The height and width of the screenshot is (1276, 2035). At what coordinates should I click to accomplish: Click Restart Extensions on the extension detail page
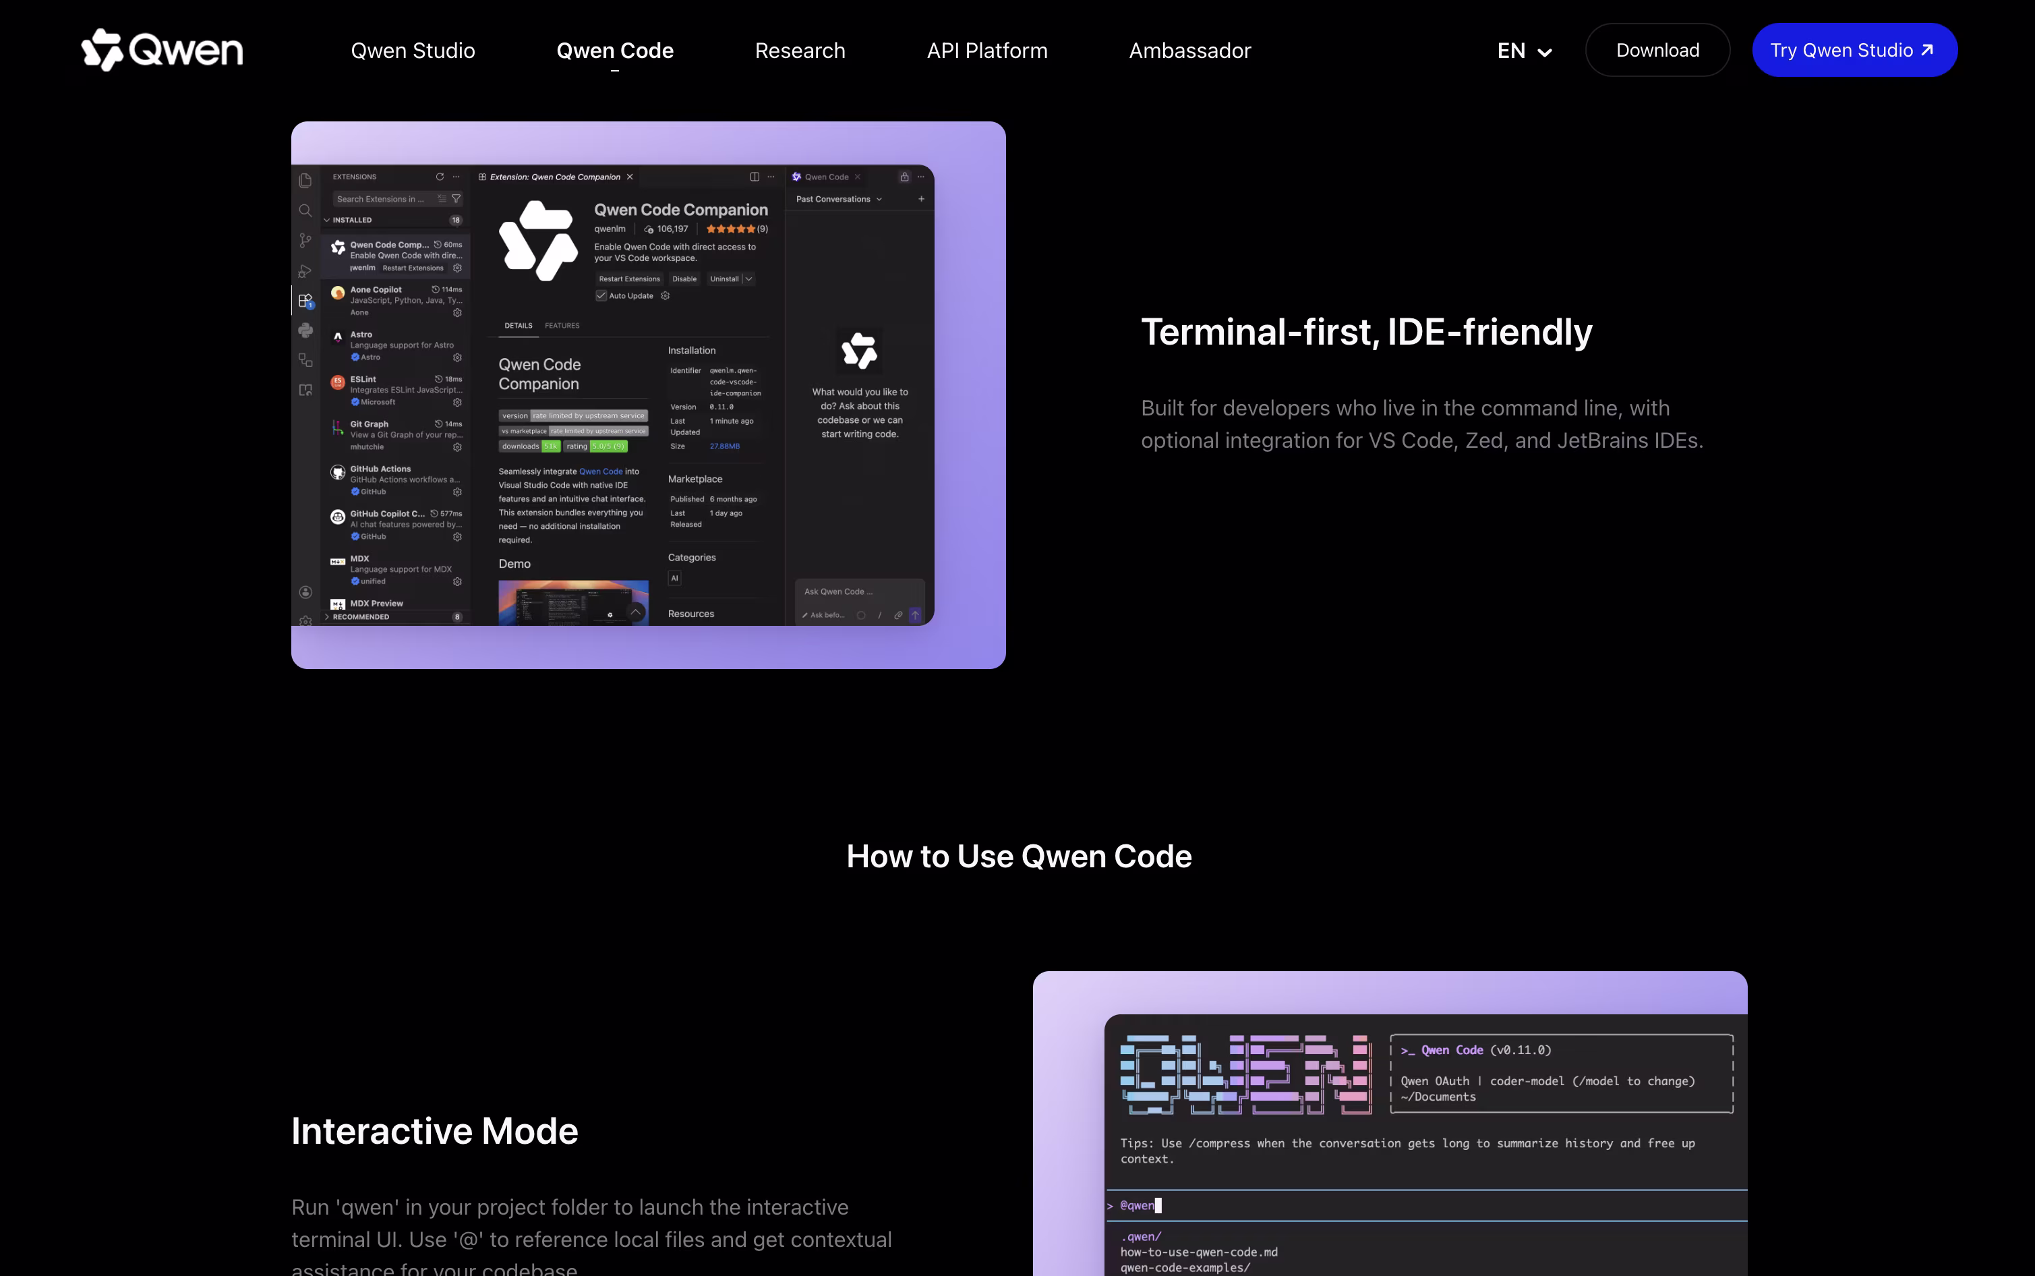tap(629, 279)
